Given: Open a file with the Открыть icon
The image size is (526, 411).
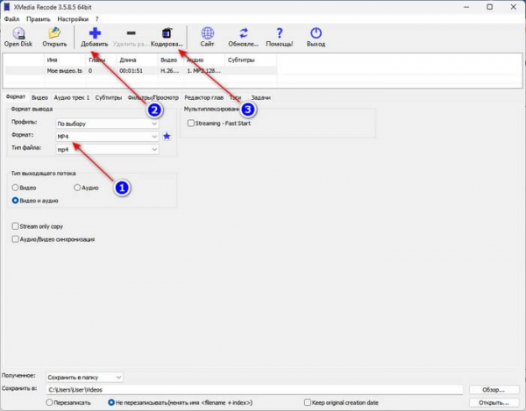Looking at the screenshot, I should [x=54, y=34].
